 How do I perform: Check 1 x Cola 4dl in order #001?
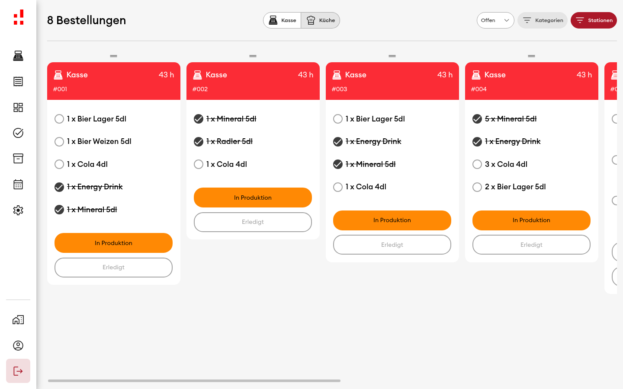pyautogui.click(x=59, y=164)
